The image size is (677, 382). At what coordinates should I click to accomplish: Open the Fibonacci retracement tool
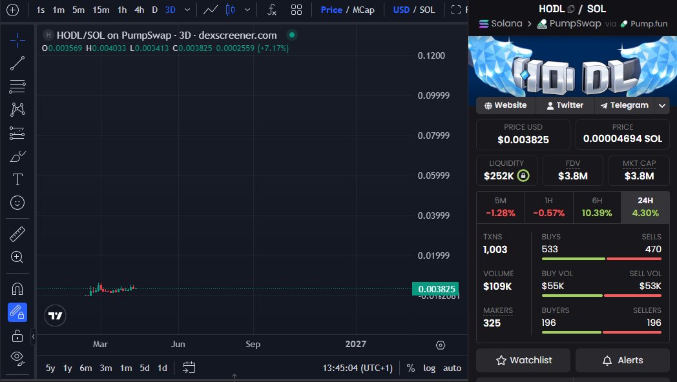pos(17,86)
